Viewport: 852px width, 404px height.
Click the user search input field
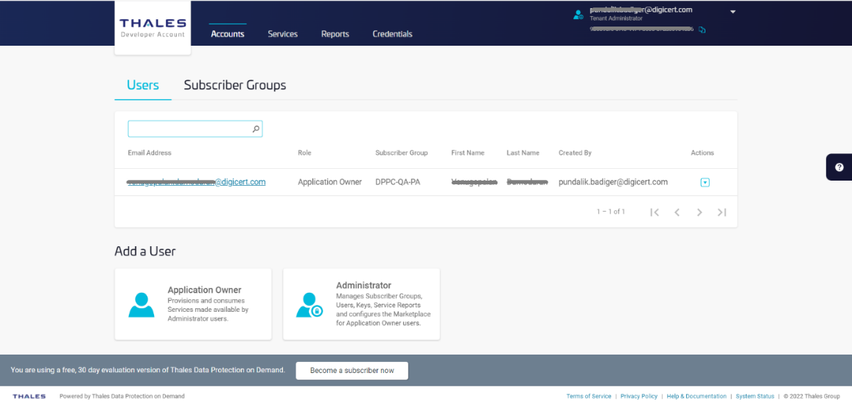(189, 129)
